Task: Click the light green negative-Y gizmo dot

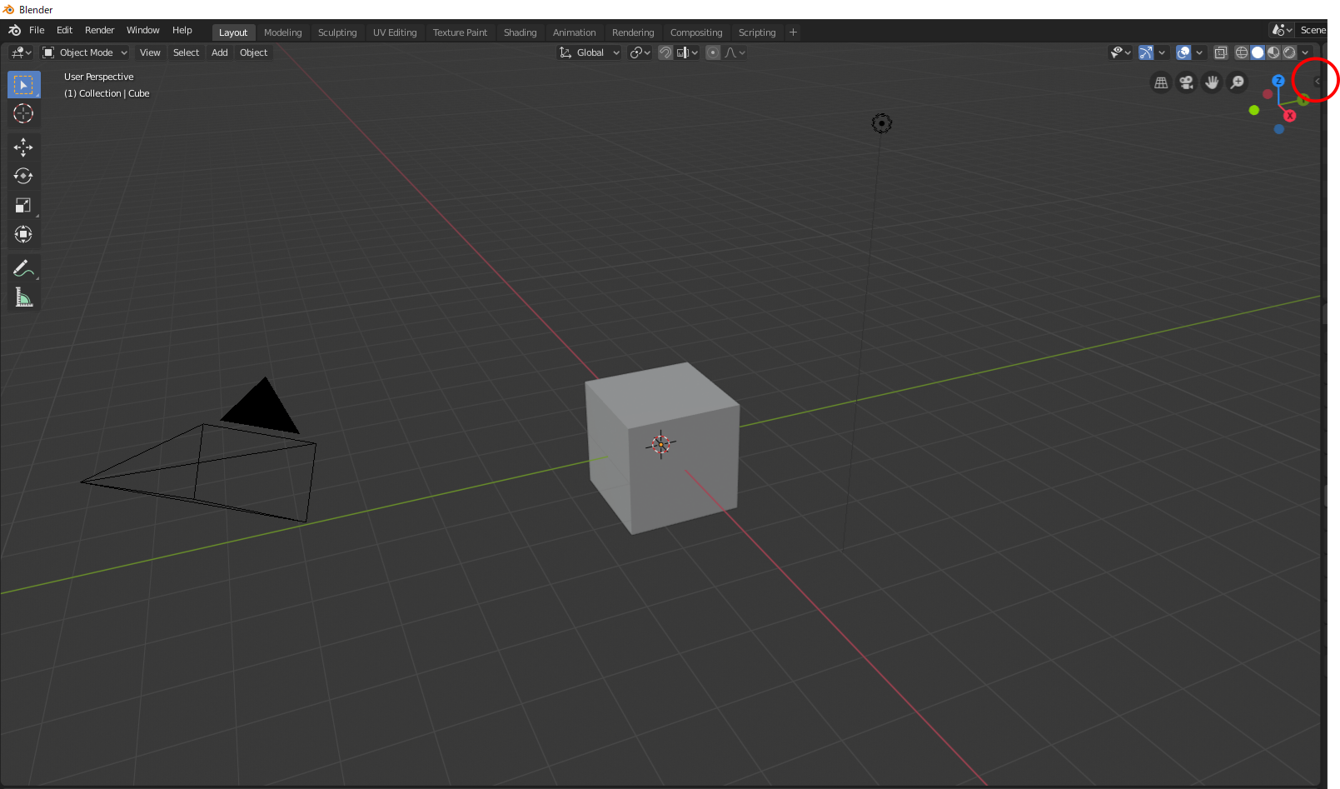Action: (1254, 110)
